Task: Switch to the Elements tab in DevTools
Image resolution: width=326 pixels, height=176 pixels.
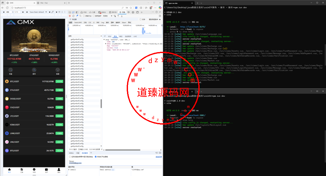Action: (x=92, y=12)
